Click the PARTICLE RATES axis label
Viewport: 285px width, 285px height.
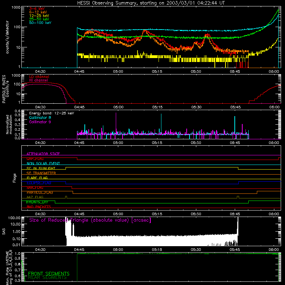click(4, 89)
